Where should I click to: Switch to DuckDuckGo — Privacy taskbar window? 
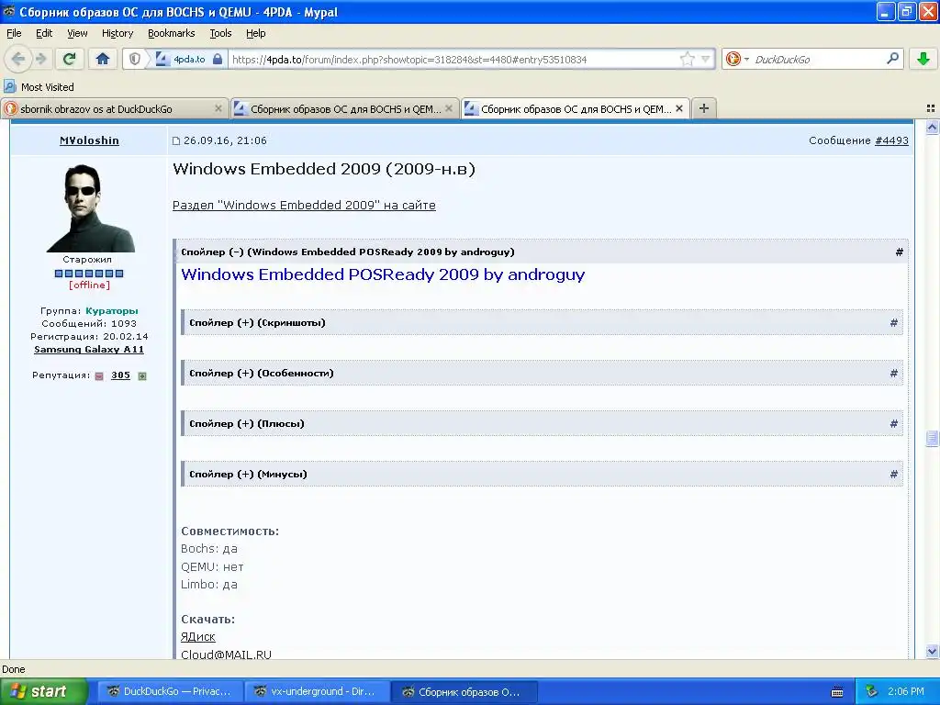pos(171,691)
